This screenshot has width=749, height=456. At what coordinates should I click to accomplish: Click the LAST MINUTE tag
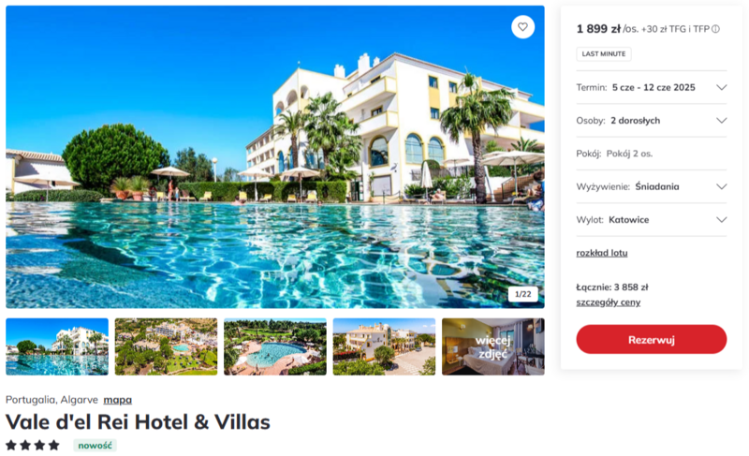(x=604, y=54)
